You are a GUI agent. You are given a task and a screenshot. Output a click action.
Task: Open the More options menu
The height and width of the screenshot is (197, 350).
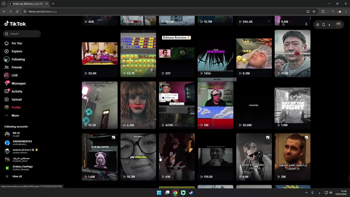[x=15, y=115]
